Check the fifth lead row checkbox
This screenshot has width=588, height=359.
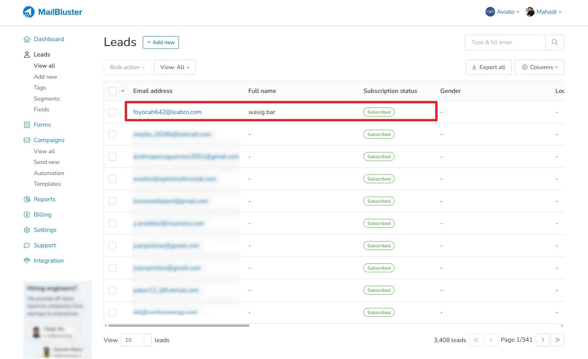tap(112, 201)
